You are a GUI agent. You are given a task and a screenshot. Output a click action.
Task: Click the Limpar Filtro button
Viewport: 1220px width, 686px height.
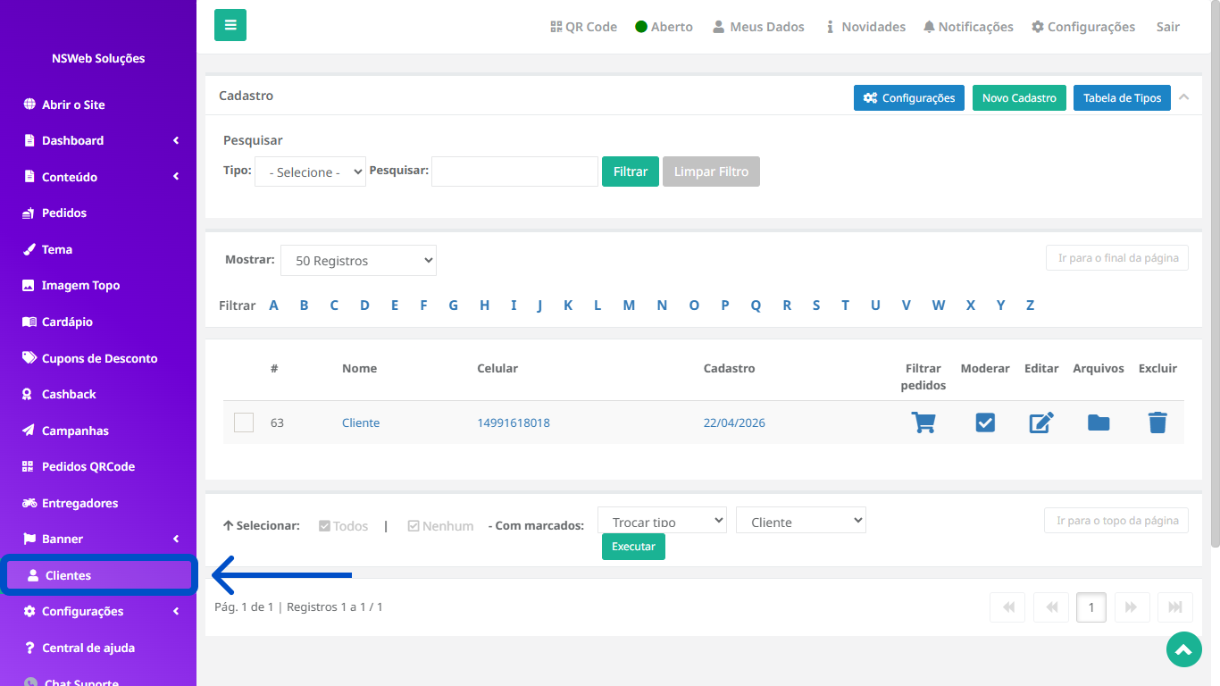pyautogui.click(x=711, y=171)
